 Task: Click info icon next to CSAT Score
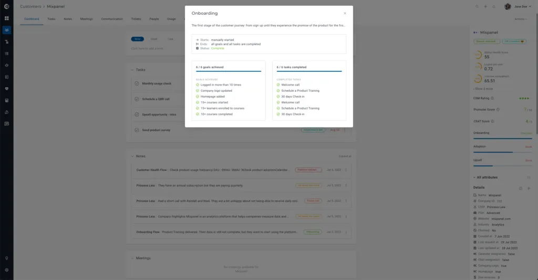coord(492,121)
